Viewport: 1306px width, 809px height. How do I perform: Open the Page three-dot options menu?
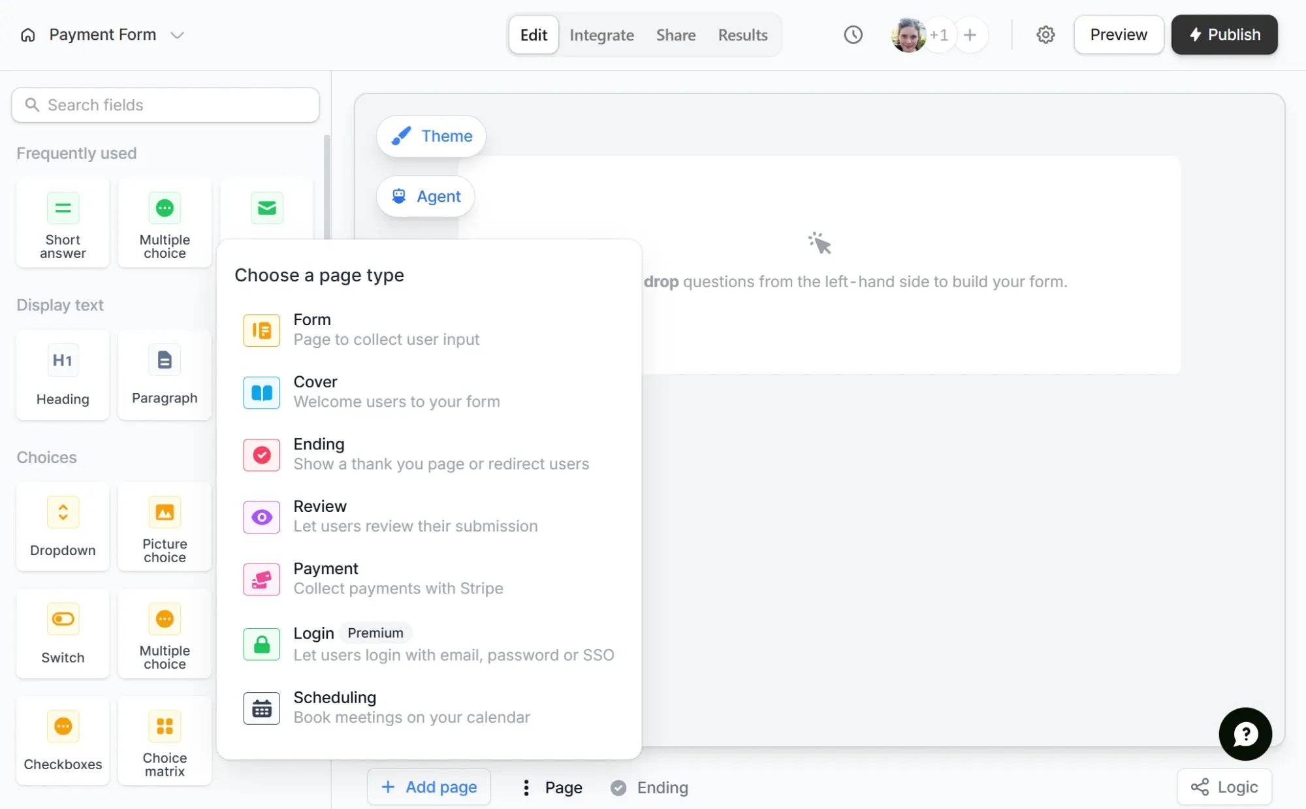point(526,787)
